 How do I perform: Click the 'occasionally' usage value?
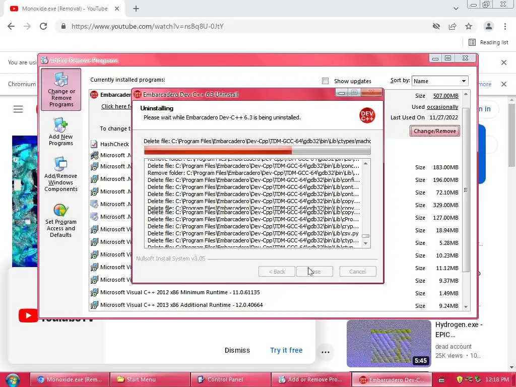coord(442,107)
